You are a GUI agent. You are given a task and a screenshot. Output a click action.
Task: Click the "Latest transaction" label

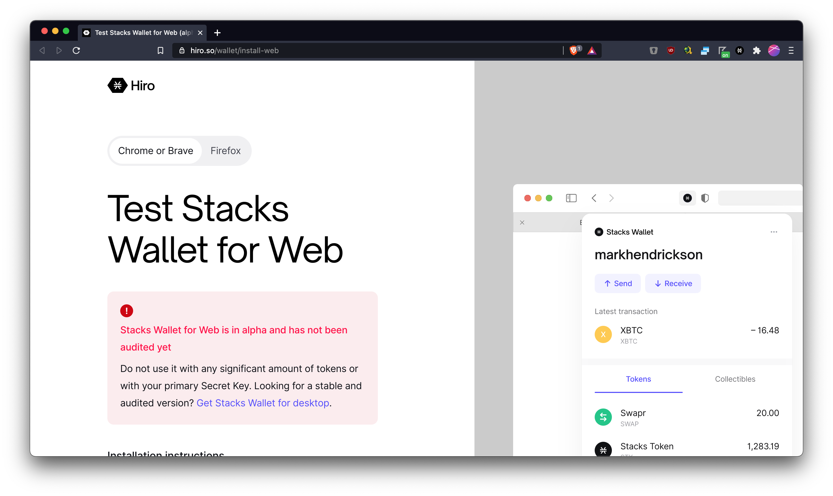[626, 312]
